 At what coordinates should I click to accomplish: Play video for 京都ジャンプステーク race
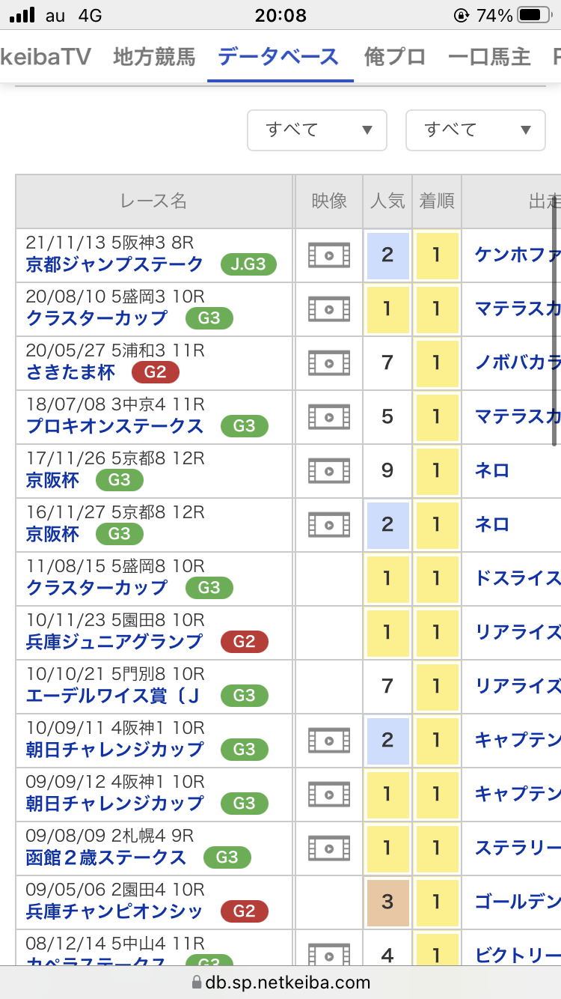click(328, 255)
